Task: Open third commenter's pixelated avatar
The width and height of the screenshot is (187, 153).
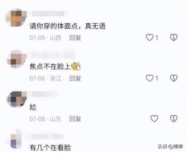Action: [17, 99]
